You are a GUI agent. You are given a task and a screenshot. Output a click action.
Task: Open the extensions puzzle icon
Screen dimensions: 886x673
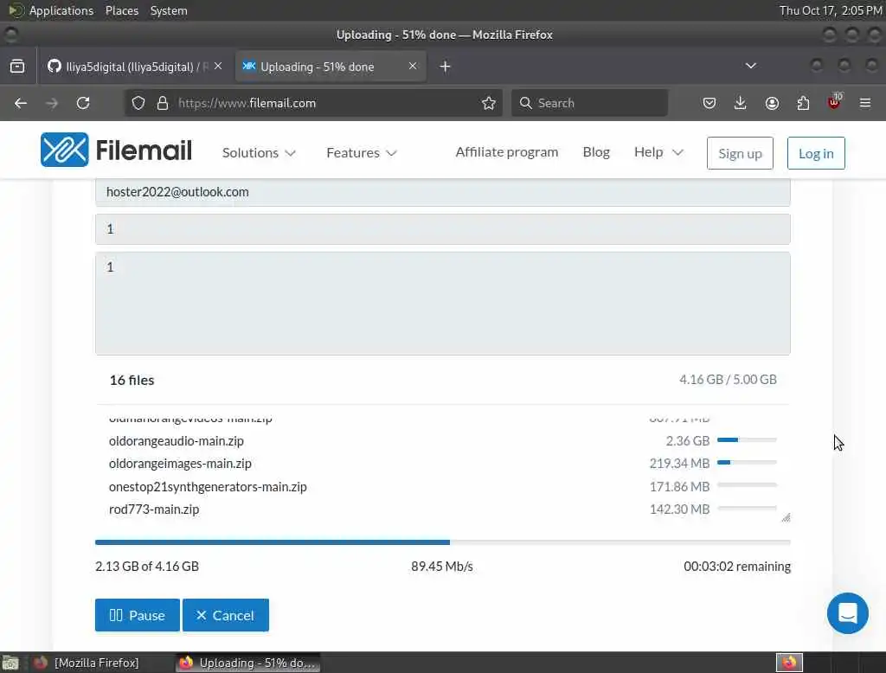click(x=803, y=103)
